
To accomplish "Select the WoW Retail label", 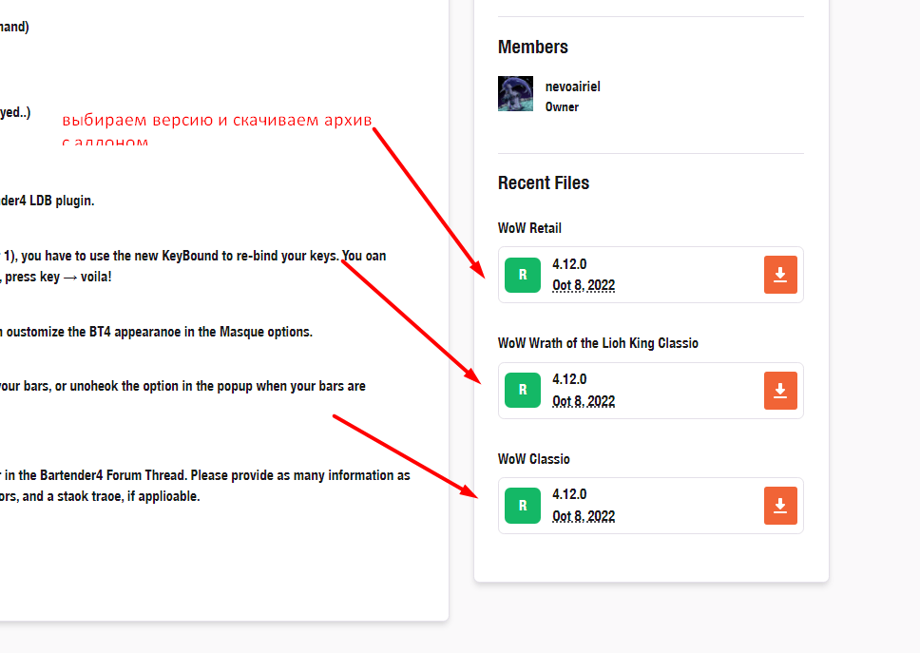I will (529, 228).
